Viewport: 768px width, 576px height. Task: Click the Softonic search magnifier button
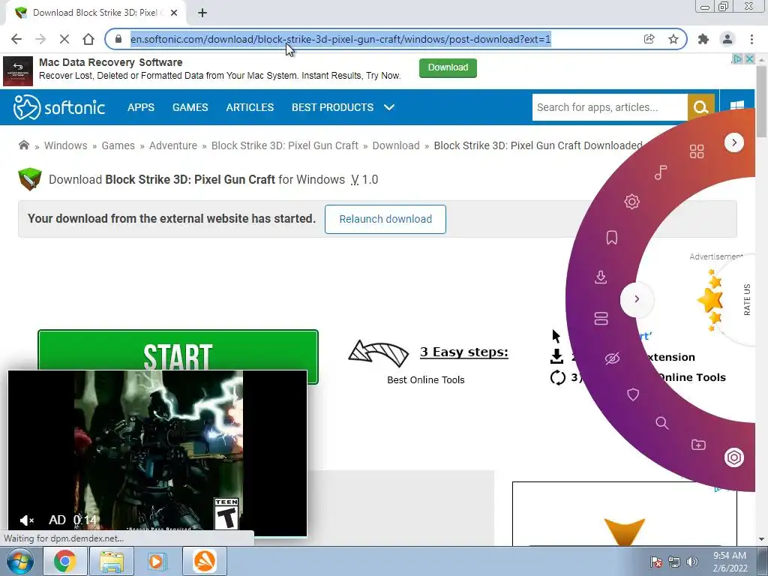click(701, 107)
